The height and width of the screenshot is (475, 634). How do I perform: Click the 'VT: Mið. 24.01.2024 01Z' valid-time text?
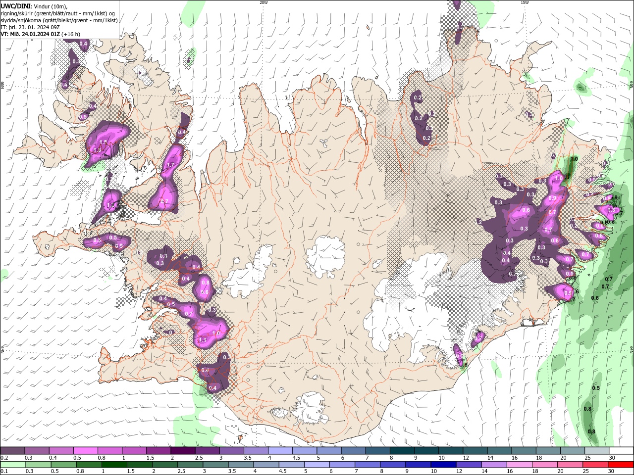(30, 34)
